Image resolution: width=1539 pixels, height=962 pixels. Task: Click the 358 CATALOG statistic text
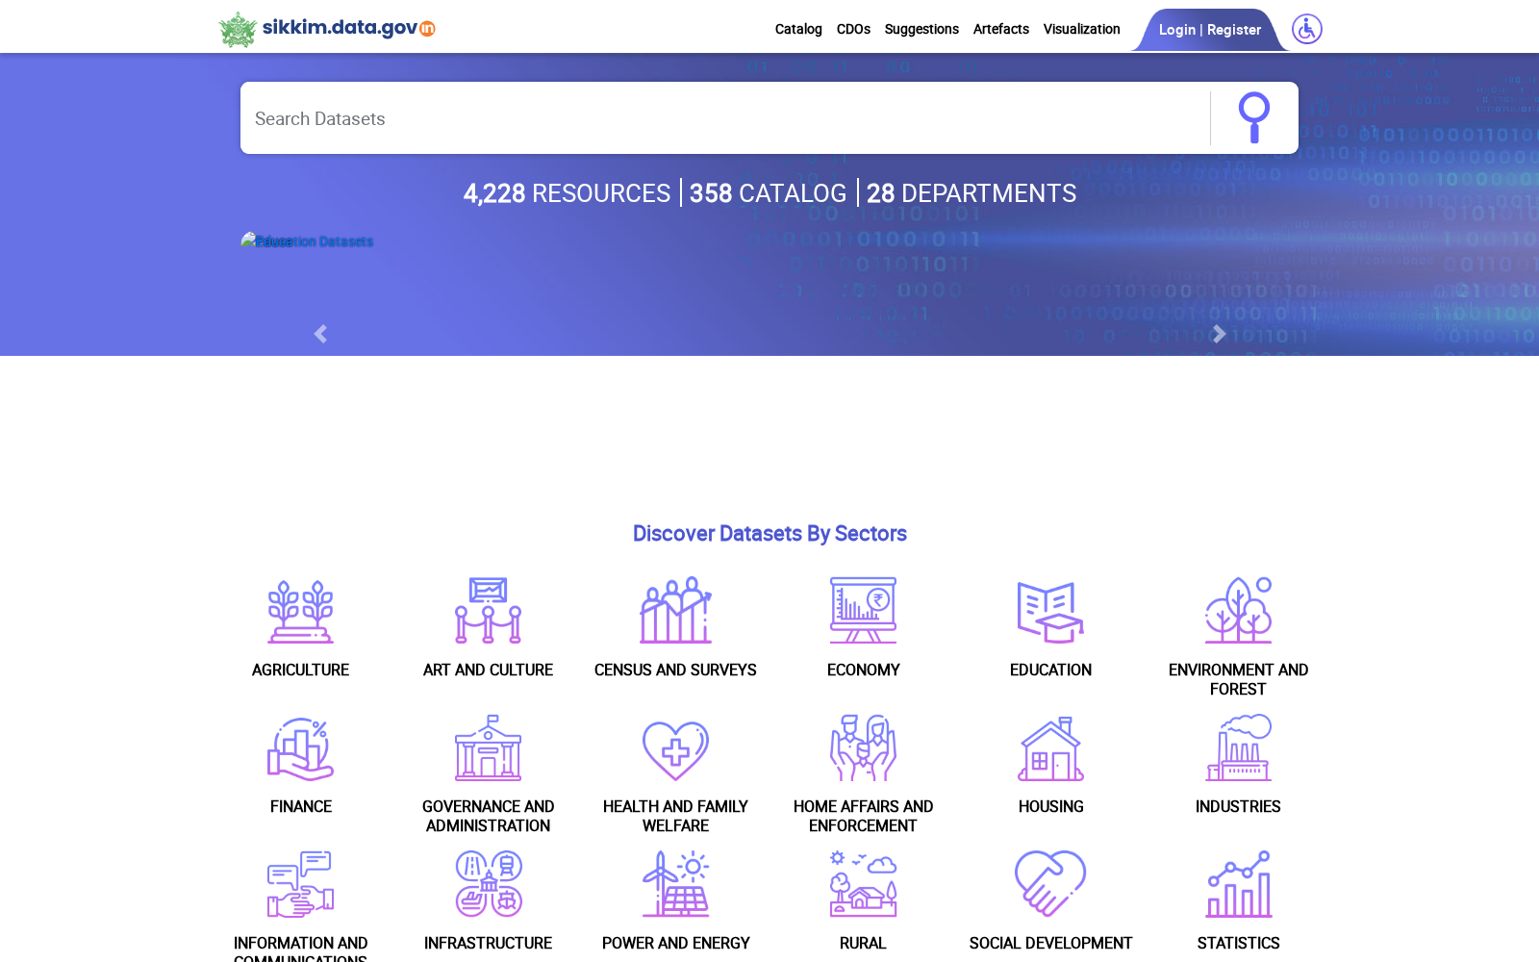(x=768, y=193)
